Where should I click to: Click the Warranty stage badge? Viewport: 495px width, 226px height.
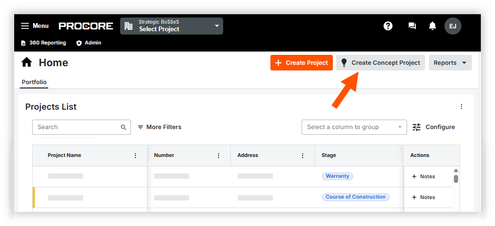[x=338, y=176]
